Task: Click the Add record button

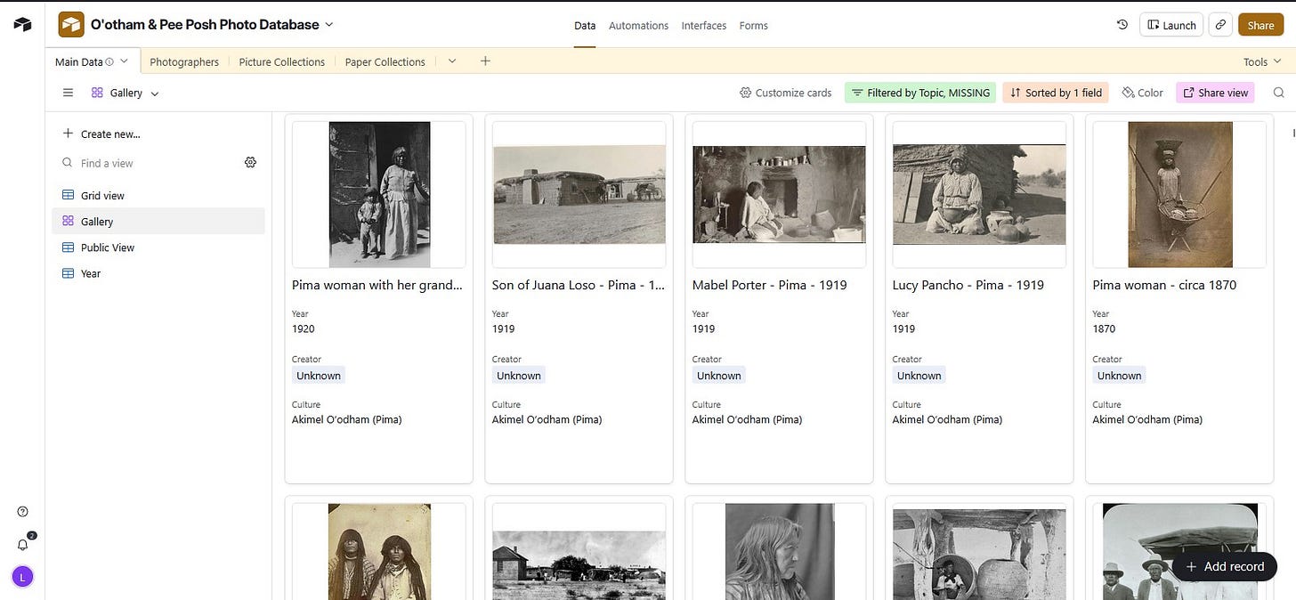Action: (x=1224, y=567)
